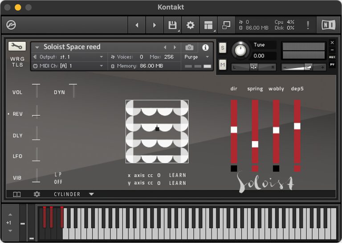Toggle the Solo S button
The width and height of the screenshot is (342, 243).
223,48
